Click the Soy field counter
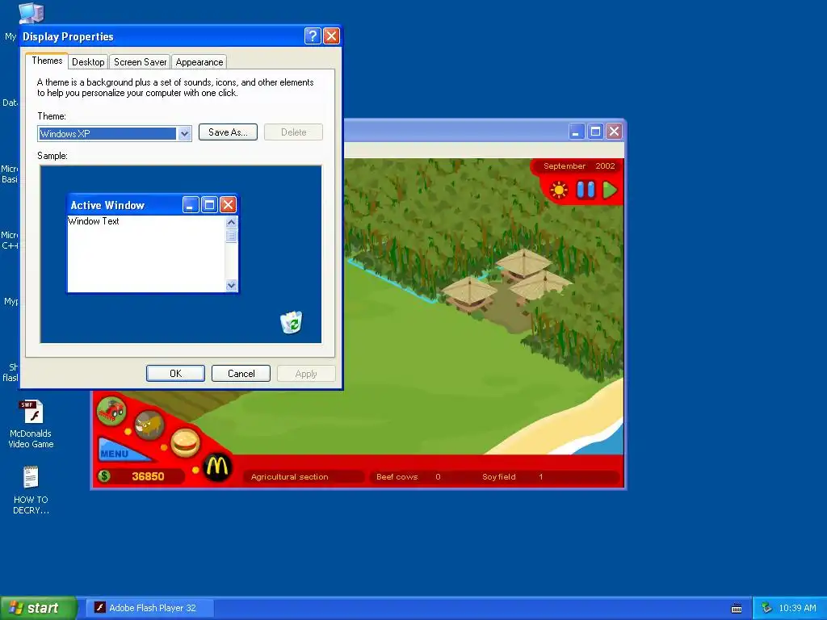Viewport: 827px width, 620px height. pos(512,476)
